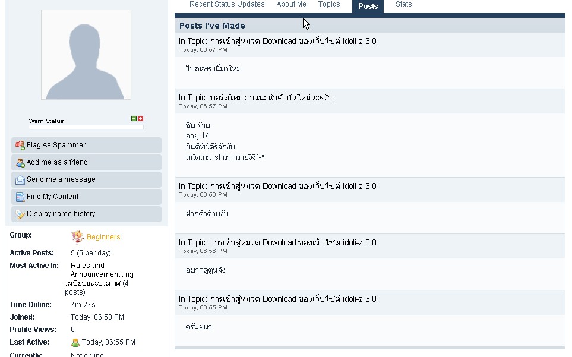Open the Posts tab

[x=368, y=6]
